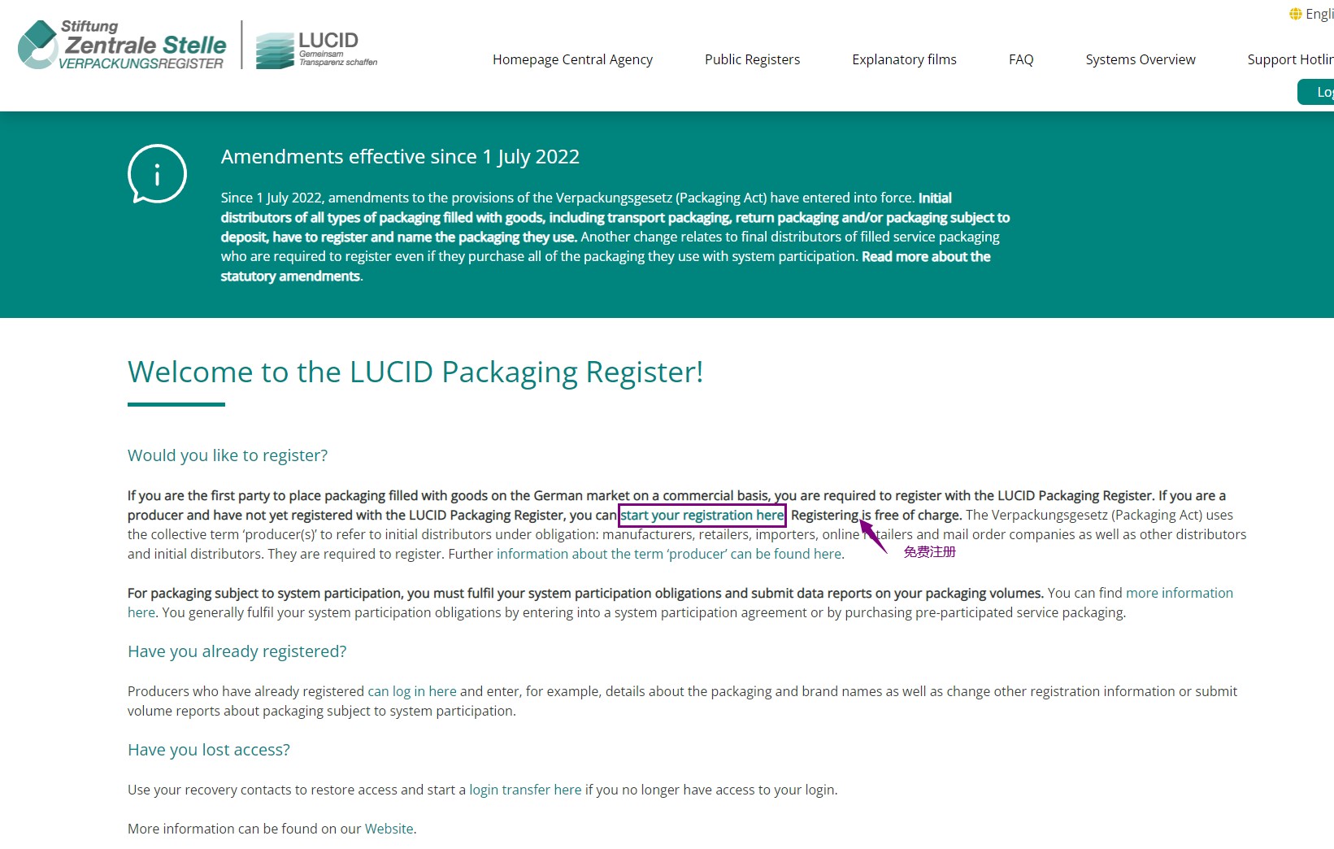Image resolution: width=1334 pixels, height=849 pixels.
Task: Open Homepage Central Agency menu item
Action: coord(572,59)
